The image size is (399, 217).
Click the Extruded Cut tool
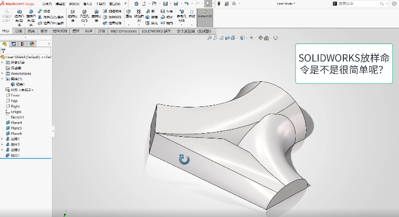tap(72, 16)
